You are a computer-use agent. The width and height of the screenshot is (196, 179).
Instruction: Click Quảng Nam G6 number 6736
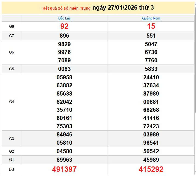[151, 52]
